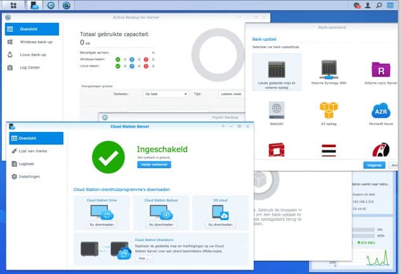The image size is (401, 274).
Task: Select the red-black striped destination icon
Action: [329, 150]
